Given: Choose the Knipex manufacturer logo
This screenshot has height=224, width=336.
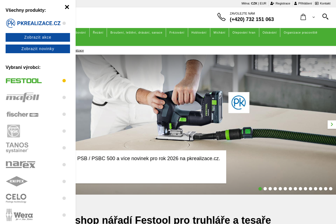Looking at the screenshot, I should pyautogui.click(x=17, y=181).
